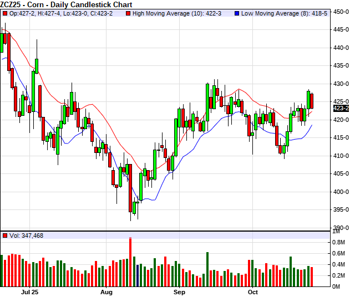This screenshot has height=297, width=355.
Task: Click the red OHLC legend square
Action: (x=4, y=12)
